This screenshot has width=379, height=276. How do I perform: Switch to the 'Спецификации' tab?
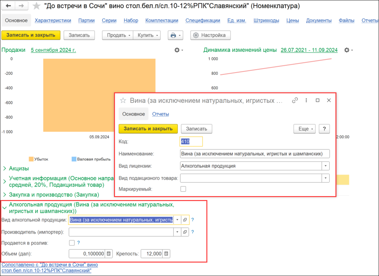pyautogui.click(x=202, y=21)
